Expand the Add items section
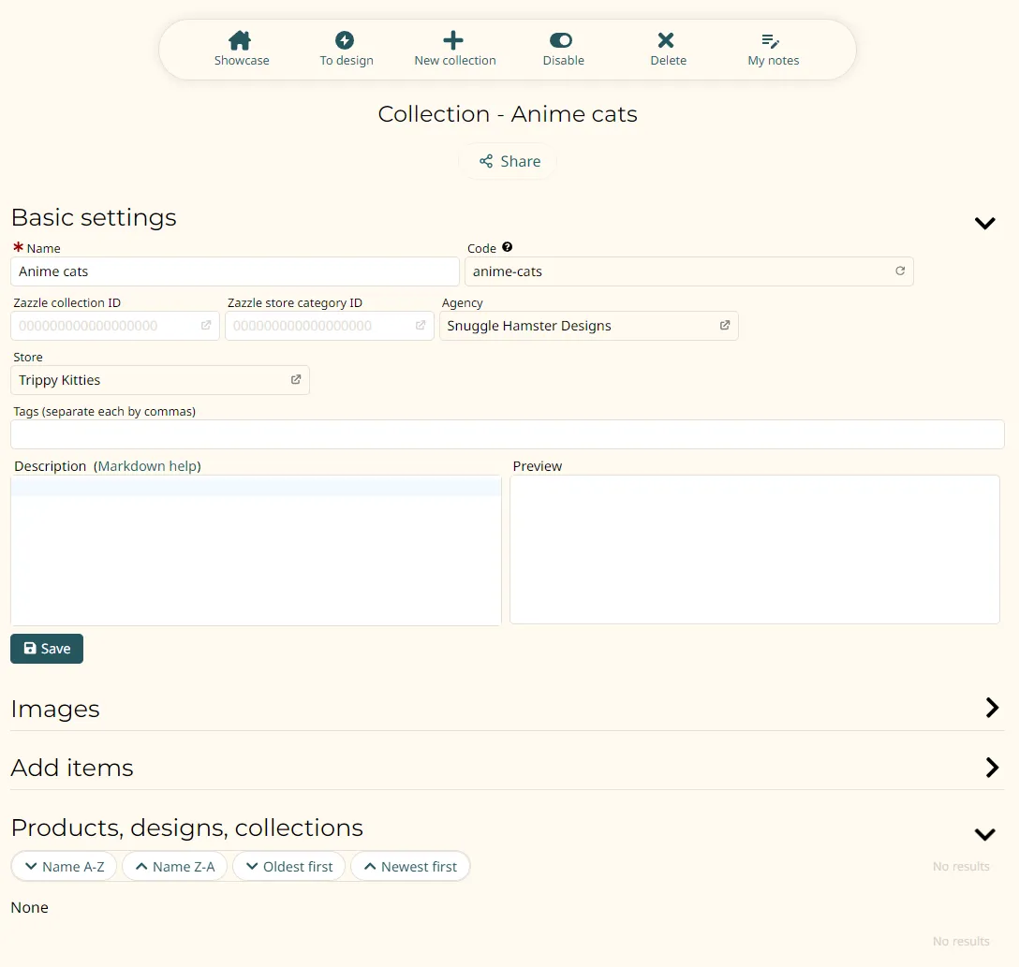The width and height of the screenshot is (1019, 967). pyautogui.click(x=992, y=768)
